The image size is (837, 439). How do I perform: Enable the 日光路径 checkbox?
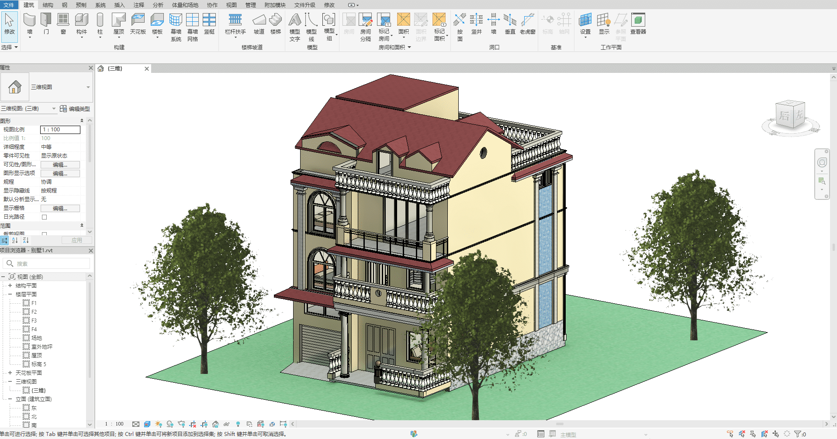tap(44, 217)
